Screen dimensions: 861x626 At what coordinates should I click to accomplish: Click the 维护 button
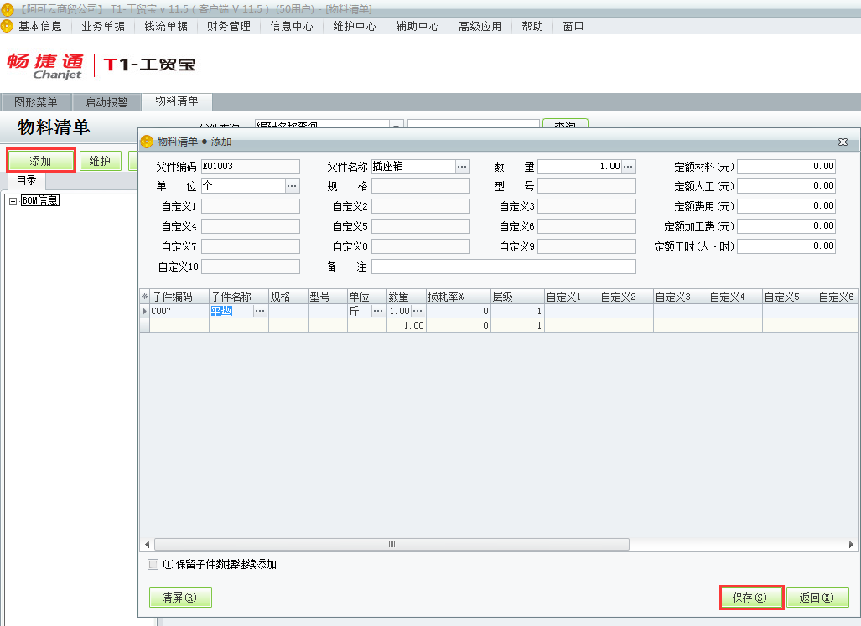(x=101, y=160)
